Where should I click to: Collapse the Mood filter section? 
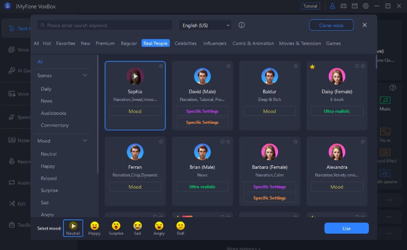pyautogui.click(x=85, y=141)
